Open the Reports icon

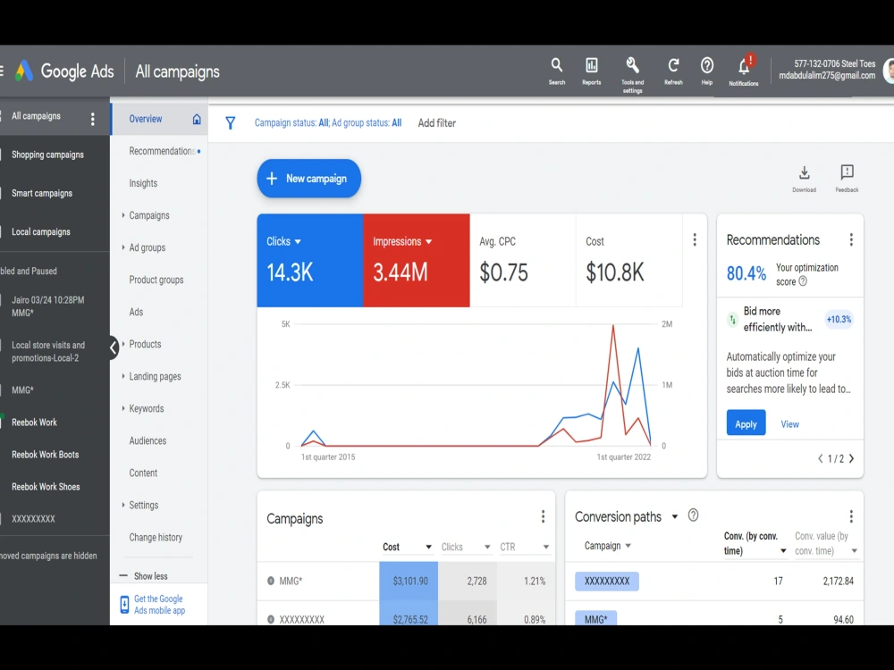pos(591,71)
